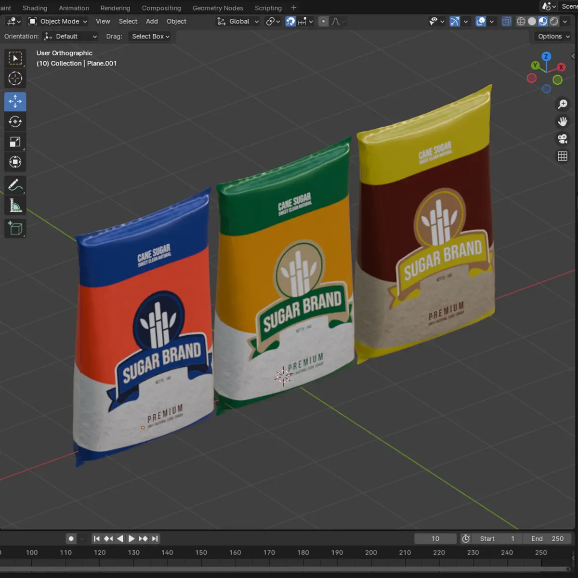This screenshot has height=578, width=578.
Task: Switch to Shading workspace tab
Action: [x=35, y=8]
